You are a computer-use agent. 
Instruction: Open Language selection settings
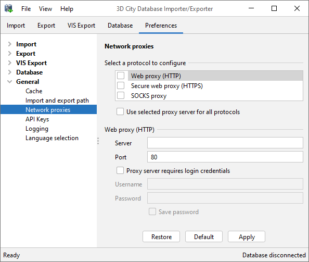(52, 138)
